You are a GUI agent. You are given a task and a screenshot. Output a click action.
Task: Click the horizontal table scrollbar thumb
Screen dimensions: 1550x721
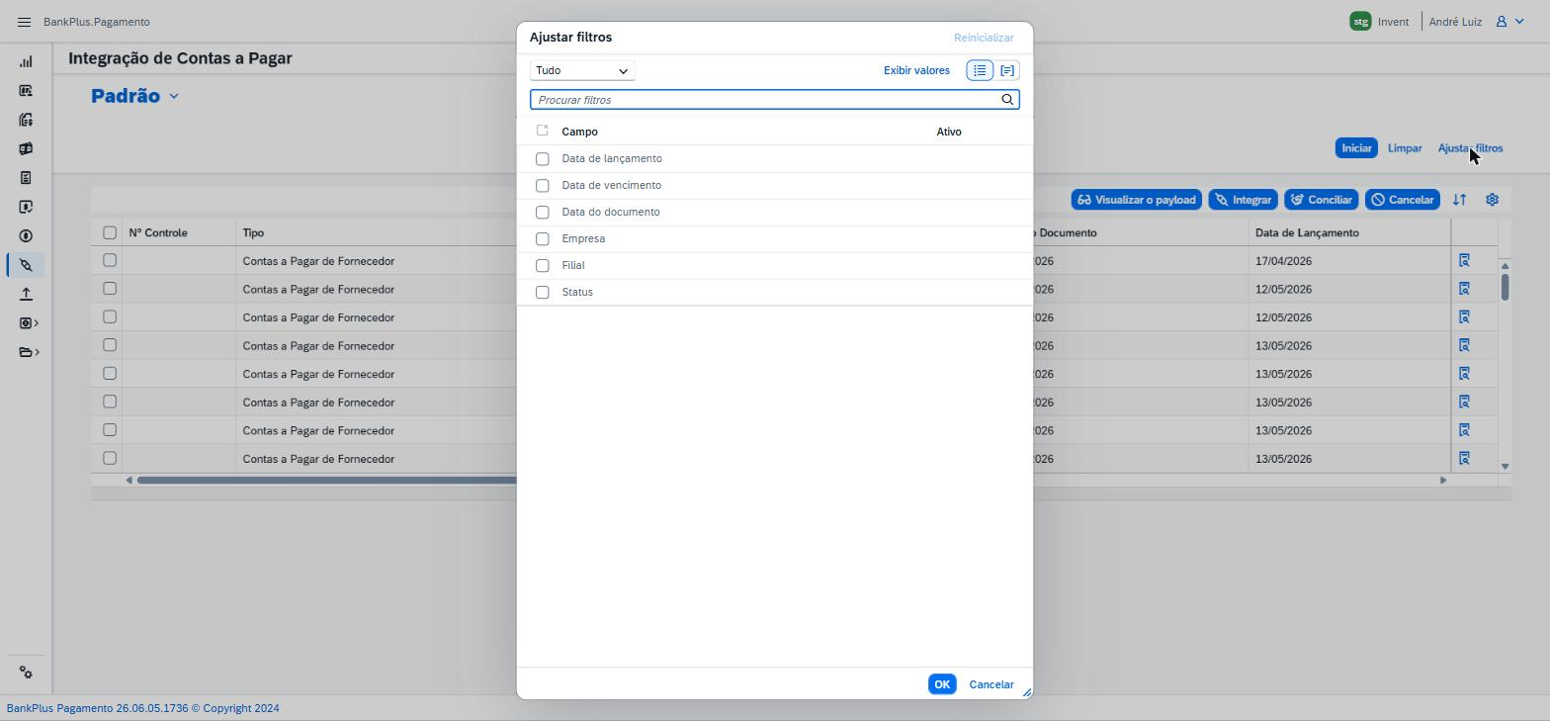326,481
